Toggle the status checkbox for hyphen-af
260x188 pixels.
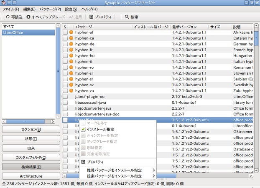[x=65, y=32]
